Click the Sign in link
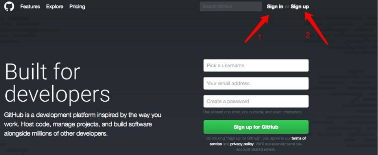The width and height of the screenshot is (378, 155). click(275, 7)
